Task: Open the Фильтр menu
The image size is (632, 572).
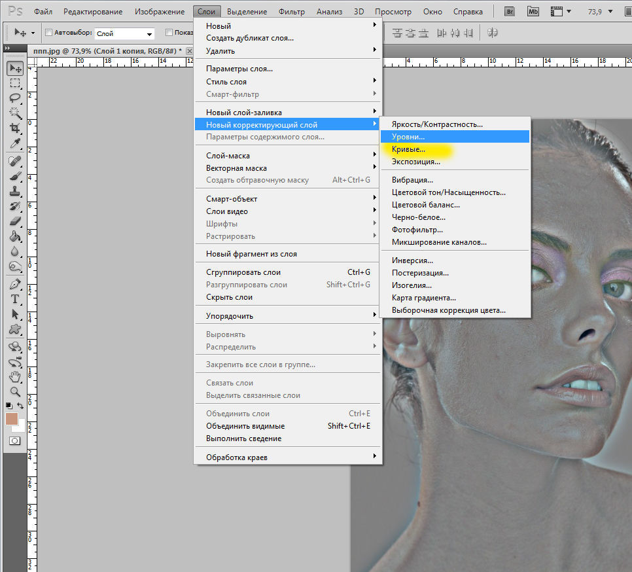Action: pos(292,12)
